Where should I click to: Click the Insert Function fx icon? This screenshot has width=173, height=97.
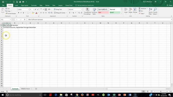point(25,19)
